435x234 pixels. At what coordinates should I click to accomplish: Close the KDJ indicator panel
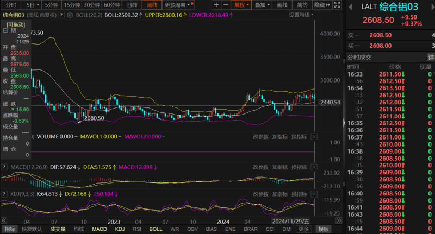pyautogui.click(x=313, y=193)
